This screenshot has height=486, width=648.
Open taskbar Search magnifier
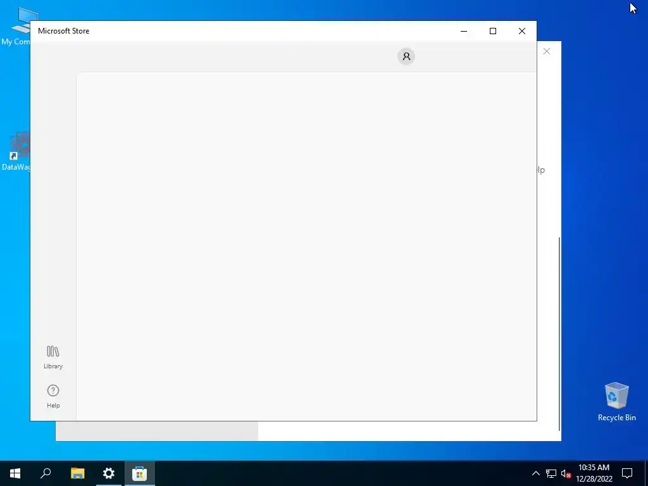pos(46,473)
